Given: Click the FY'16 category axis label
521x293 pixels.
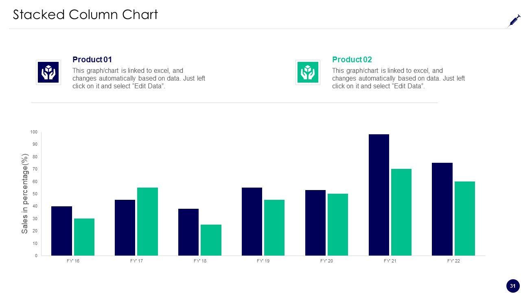Looking at the screenshot, I should pos(73,261).
